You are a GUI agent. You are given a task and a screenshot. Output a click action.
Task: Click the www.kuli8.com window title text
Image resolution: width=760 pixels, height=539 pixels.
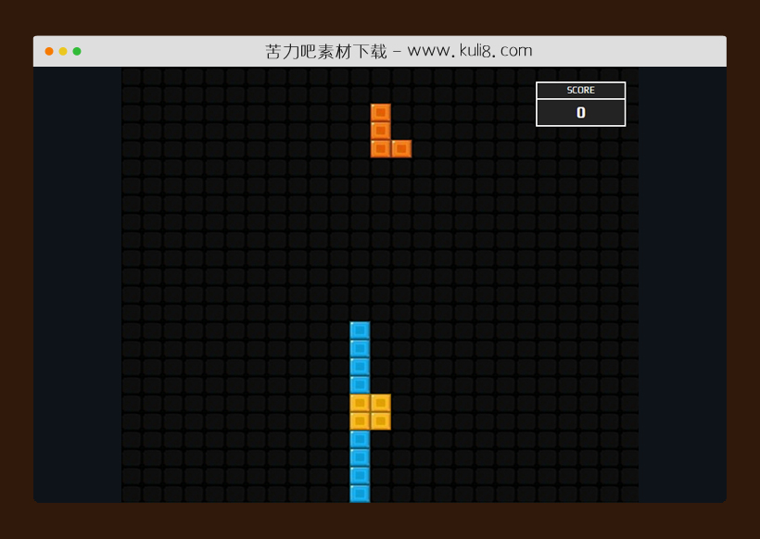click(399, 51)
